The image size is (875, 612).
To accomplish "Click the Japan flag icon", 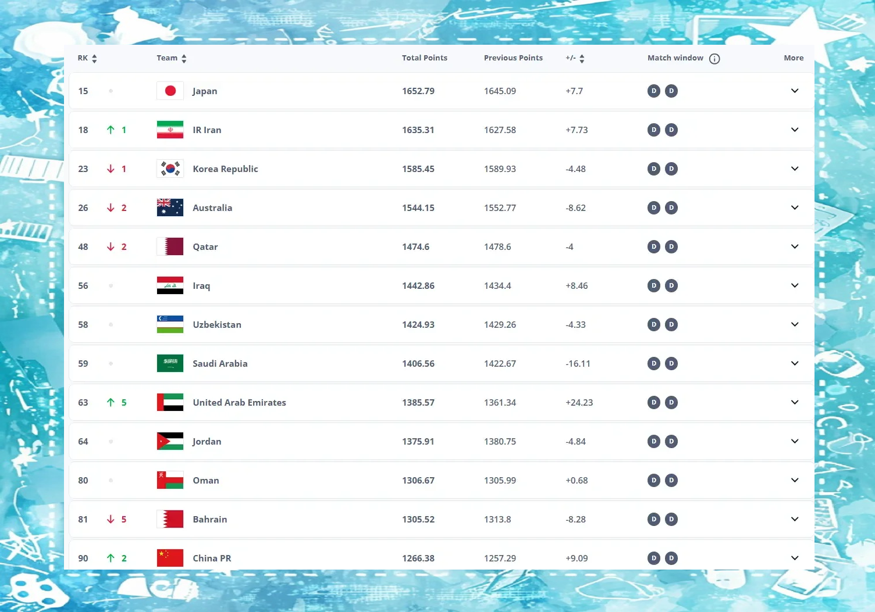I will 170,91.
